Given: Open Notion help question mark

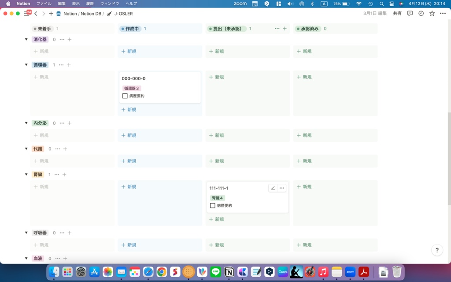Looking at the screenshot, I should [437, 250].
